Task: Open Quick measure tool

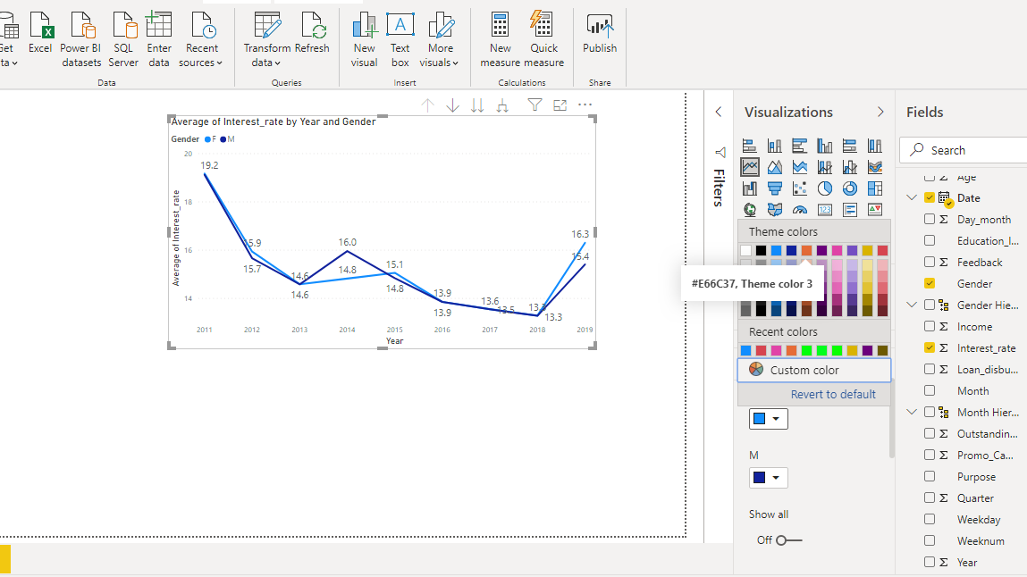Action: (543, 25)
